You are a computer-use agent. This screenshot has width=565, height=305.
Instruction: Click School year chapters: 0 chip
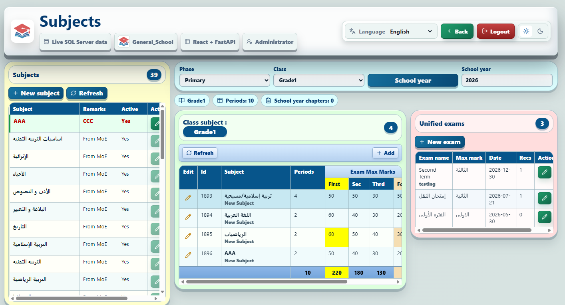tap(299, 101)
